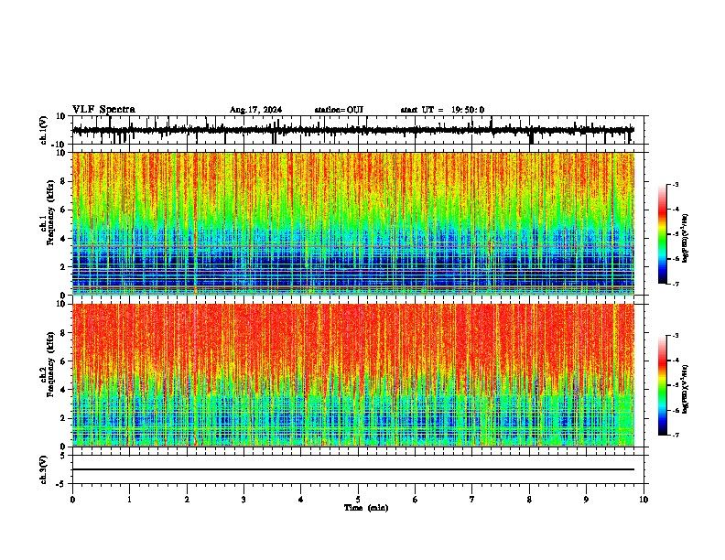This screenshot has width=725, height=560.
Task: Click the "-7" label on ch.2 color bar
Action: [676, 435]
